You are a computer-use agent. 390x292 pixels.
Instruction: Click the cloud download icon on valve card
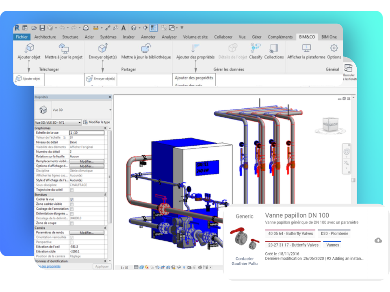378,240
